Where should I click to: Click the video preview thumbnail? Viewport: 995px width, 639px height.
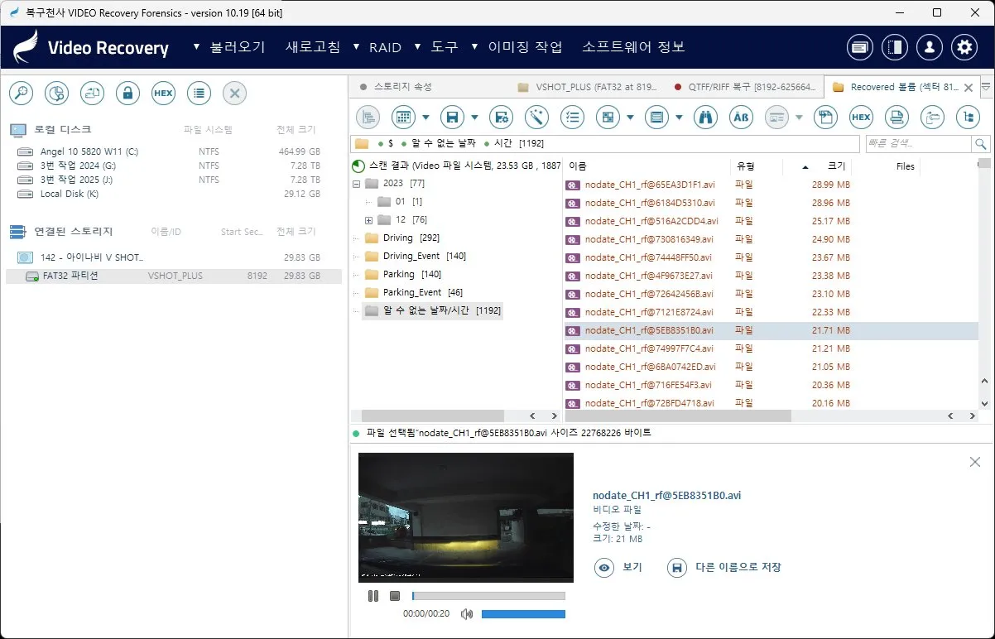pos(466,517)
